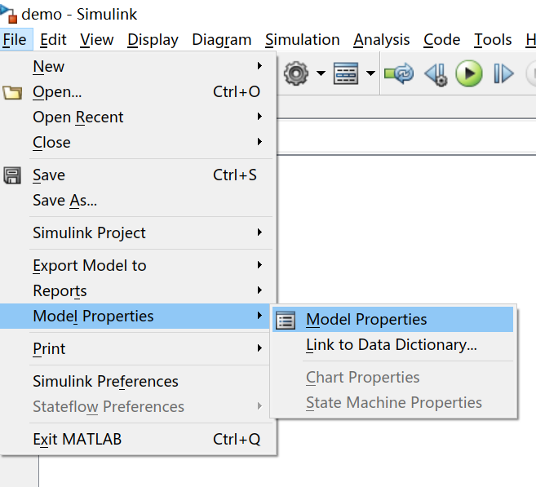Viewport: 536px width, 487px height.
Task: Open the Code menu
Action: 441,40
